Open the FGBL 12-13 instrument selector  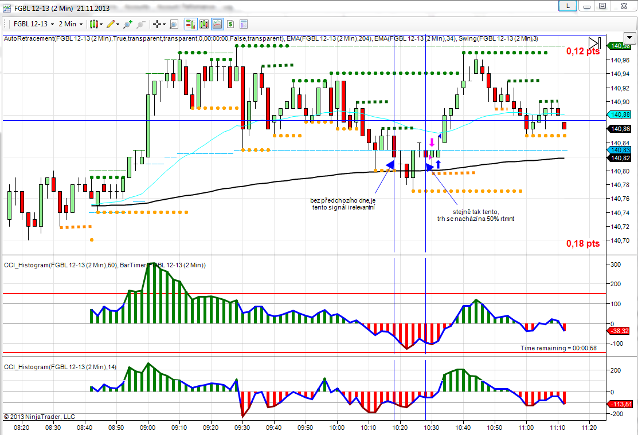tap(34, 24)
